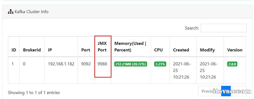Click the Kafka Cluster Info panel title
Viewport: 254px width, 99px height.
point(31,12)
